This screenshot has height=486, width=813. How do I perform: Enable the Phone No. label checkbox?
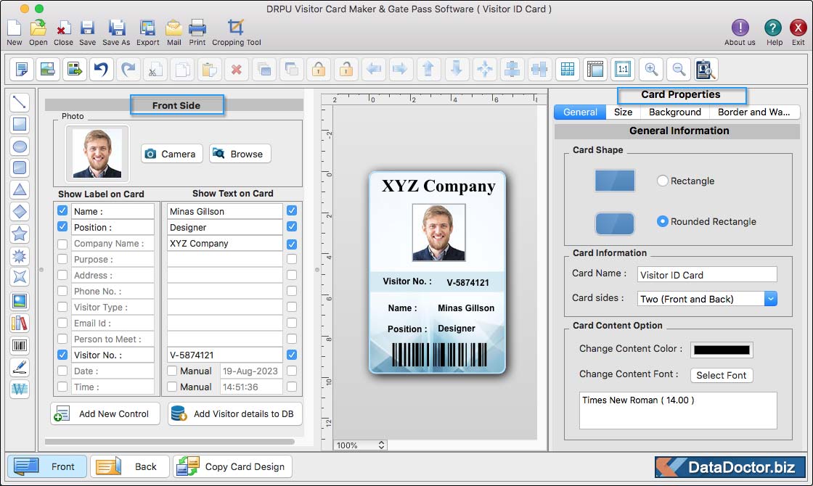[62, 291]
